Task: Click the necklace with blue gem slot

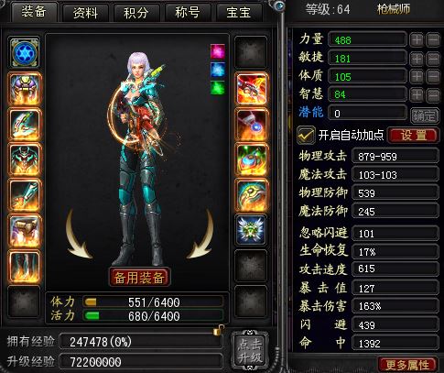Action: [251, 125]
